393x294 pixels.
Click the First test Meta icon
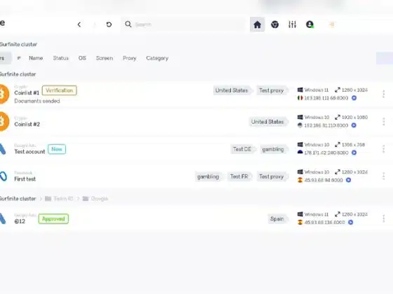4,176
